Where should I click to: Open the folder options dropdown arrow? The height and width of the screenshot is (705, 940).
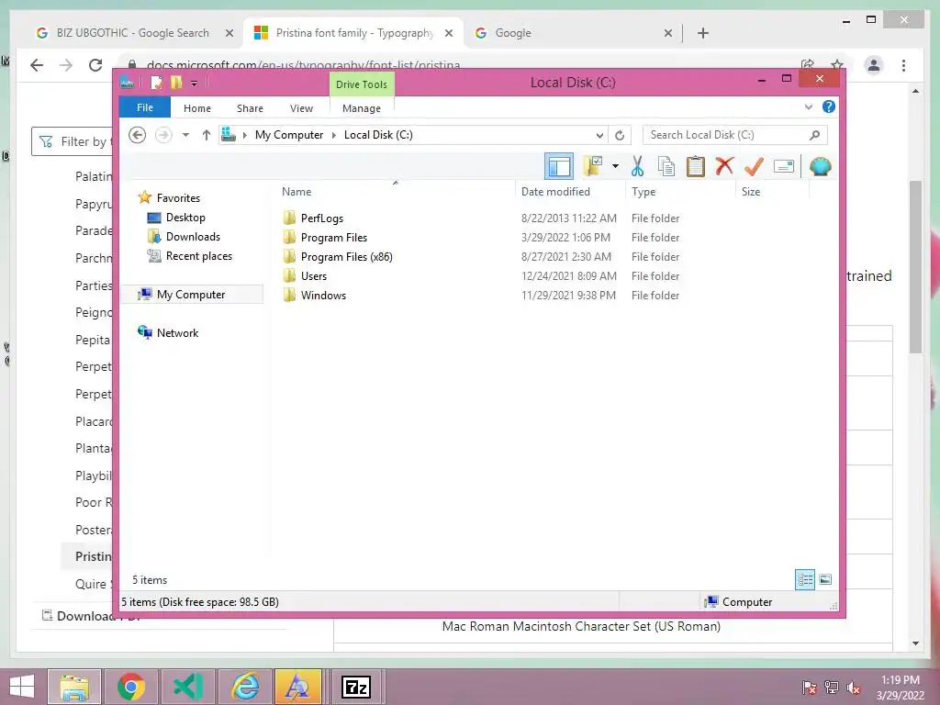coord(615,166)
